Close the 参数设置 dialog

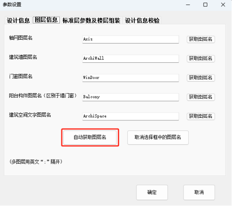[223, 5]
